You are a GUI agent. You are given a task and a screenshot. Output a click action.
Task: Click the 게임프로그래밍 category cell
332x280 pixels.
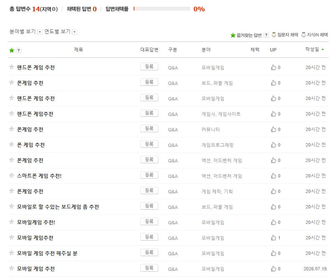pyautogui.click(x=218, y=145)
